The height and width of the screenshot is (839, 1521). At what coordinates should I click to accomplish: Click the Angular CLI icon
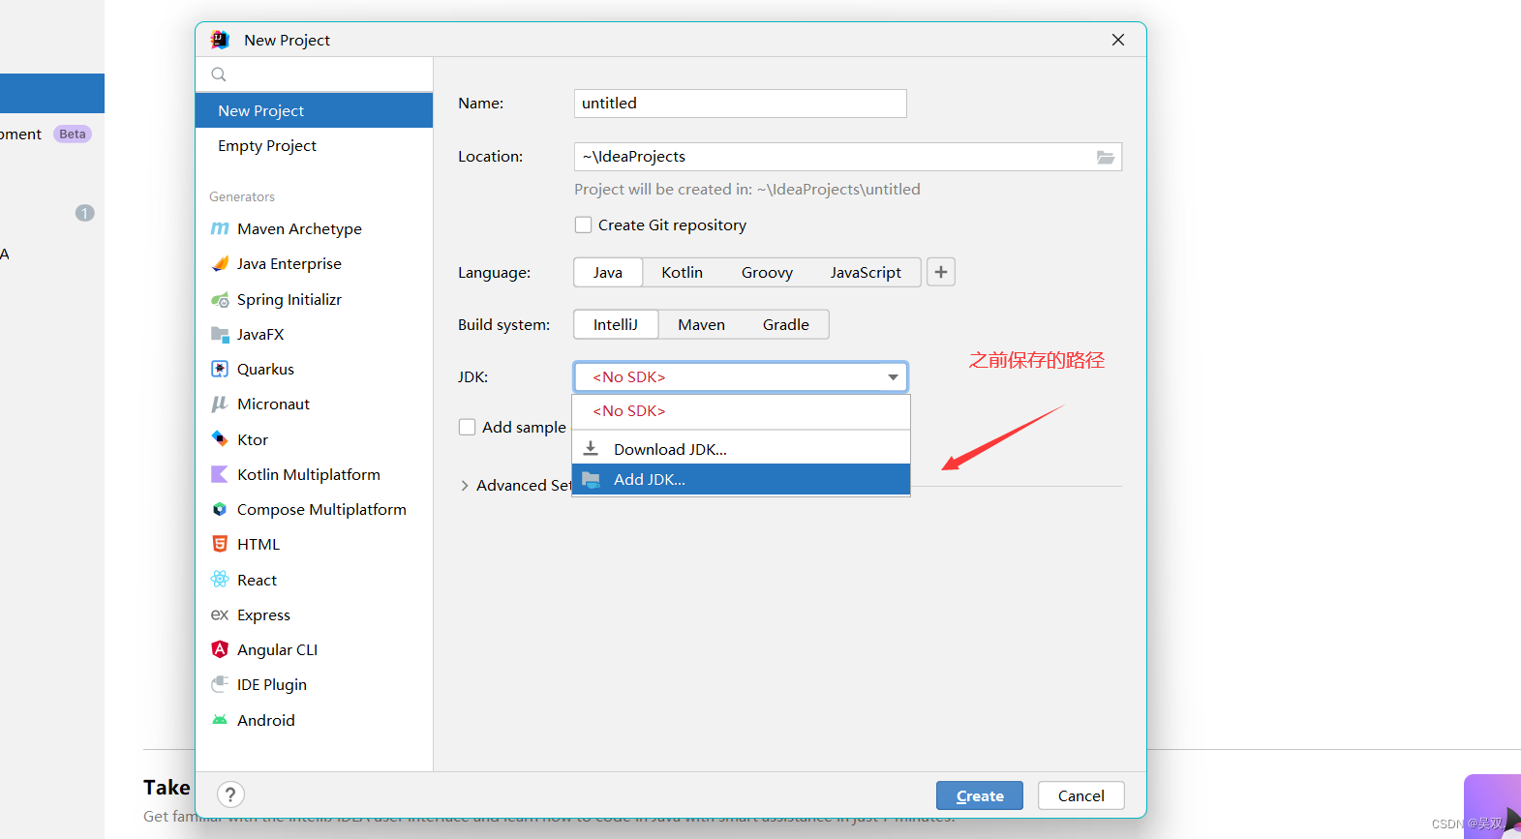(x=220, y=649)
